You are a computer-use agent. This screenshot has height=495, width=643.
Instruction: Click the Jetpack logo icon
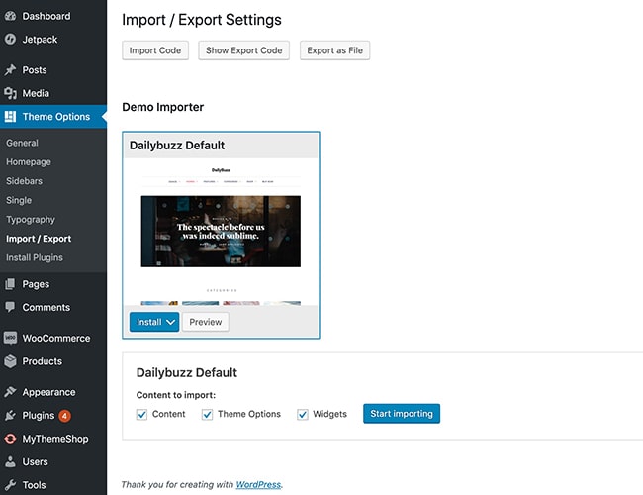tap(10, 40)
